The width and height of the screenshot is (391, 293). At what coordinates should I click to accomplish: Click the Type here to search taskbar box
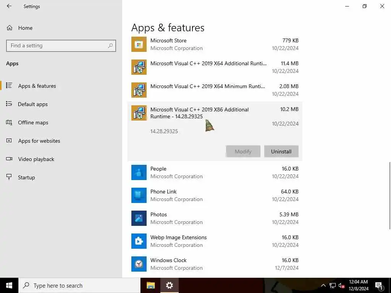[x=79, y=285]
